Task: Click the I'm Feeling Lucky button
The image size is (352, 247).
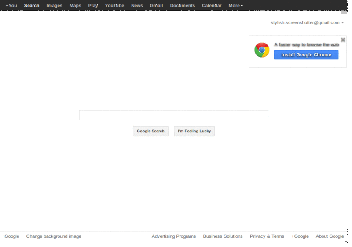Action: (x=194, y=131)
